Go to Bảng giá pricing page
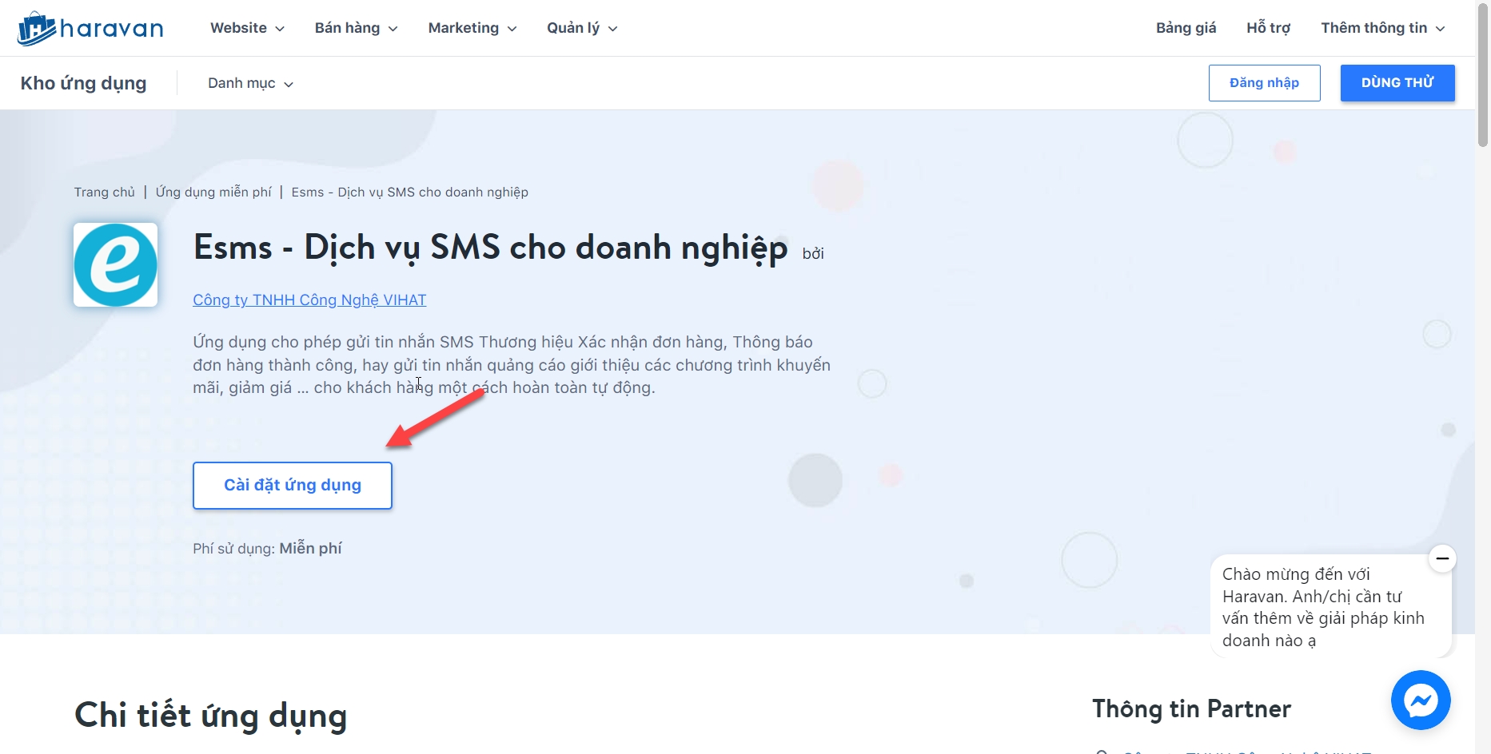The image size is (1491, 754). (1186, 28)
